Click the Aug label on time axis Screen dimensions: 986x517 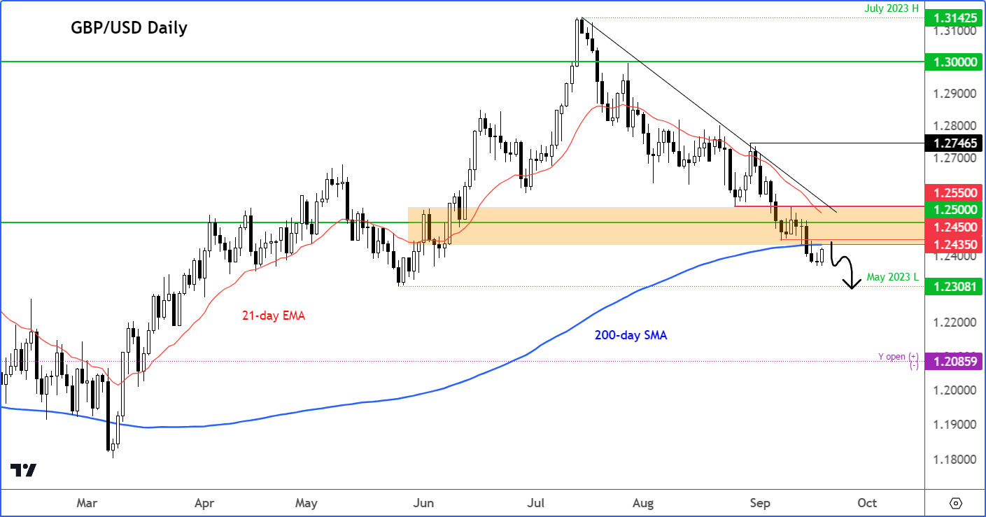click(x=643, y=502)
